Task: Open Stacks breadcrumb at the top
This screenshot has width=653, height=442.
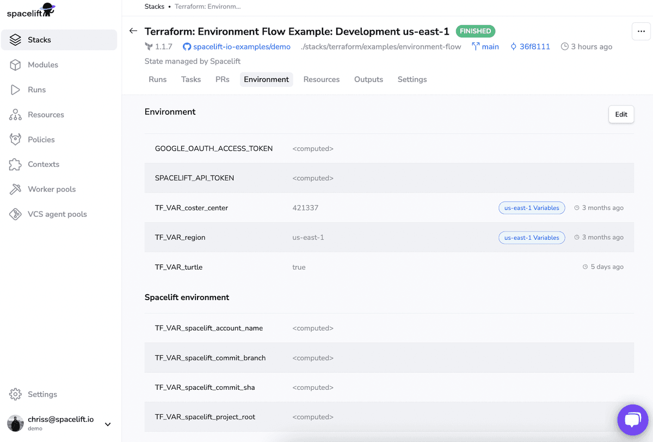Action: click(x=155, y=7)
